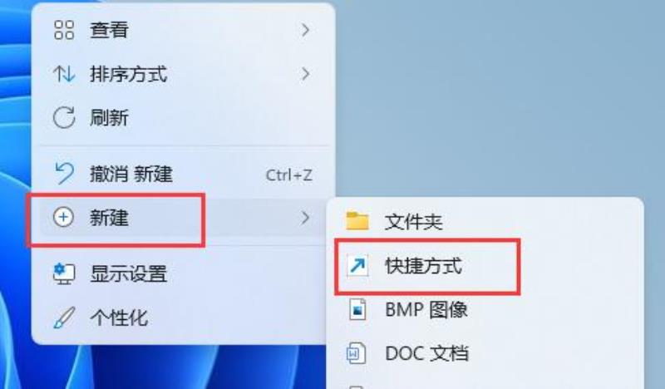Expand the 查看 submenu chevron
Viewport: 665px width, 389px height.
click(305, 30)
